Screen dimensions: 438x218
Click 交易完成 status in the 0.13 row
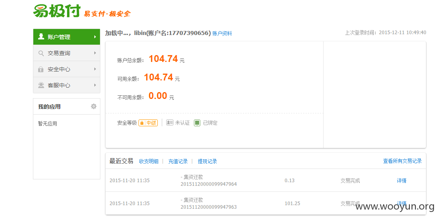[350, 181]
